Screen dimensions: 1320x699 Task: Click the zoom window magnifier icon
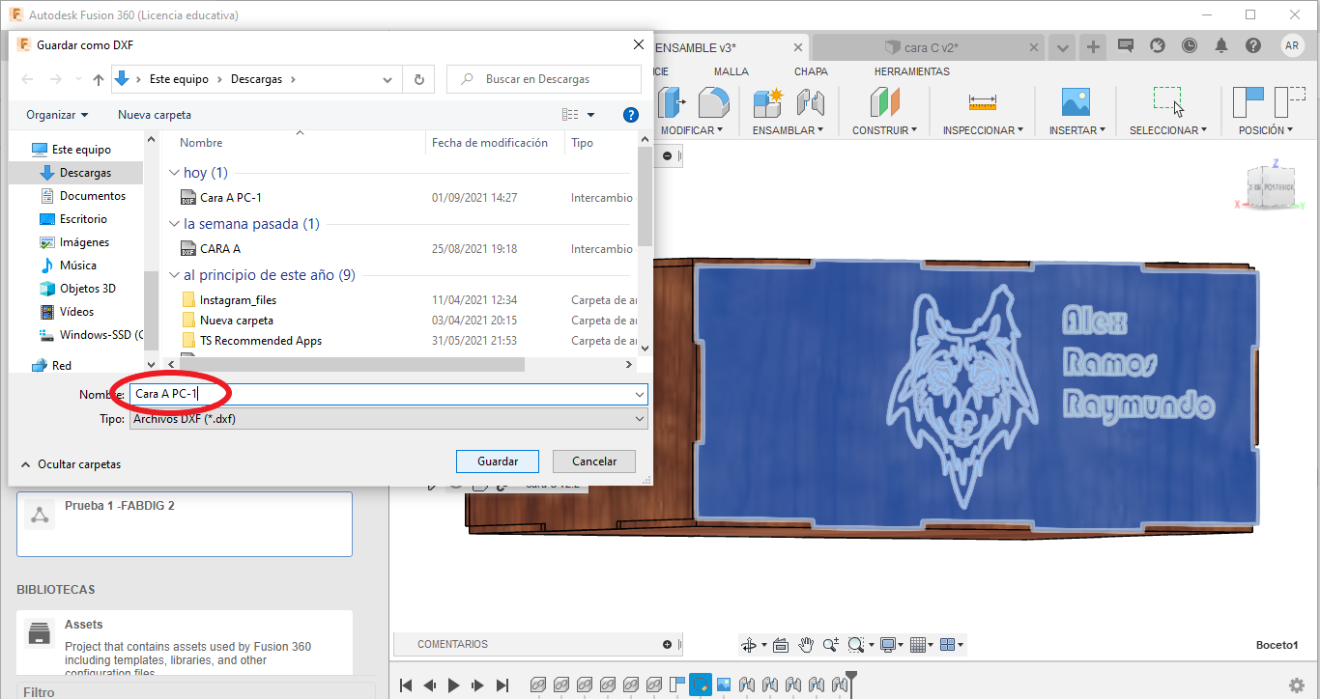(x=855, y=645)
